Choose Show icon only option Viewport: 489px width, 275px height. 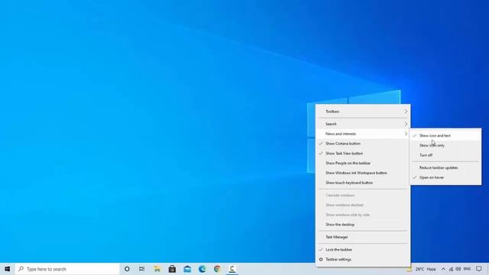pos(445,145)
